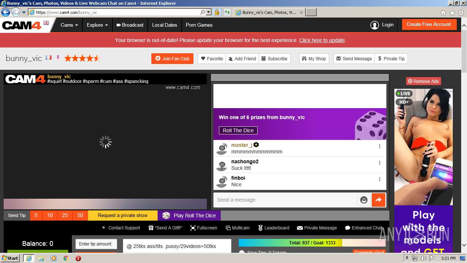Click Play Roll The Dice button

point(189,216)
